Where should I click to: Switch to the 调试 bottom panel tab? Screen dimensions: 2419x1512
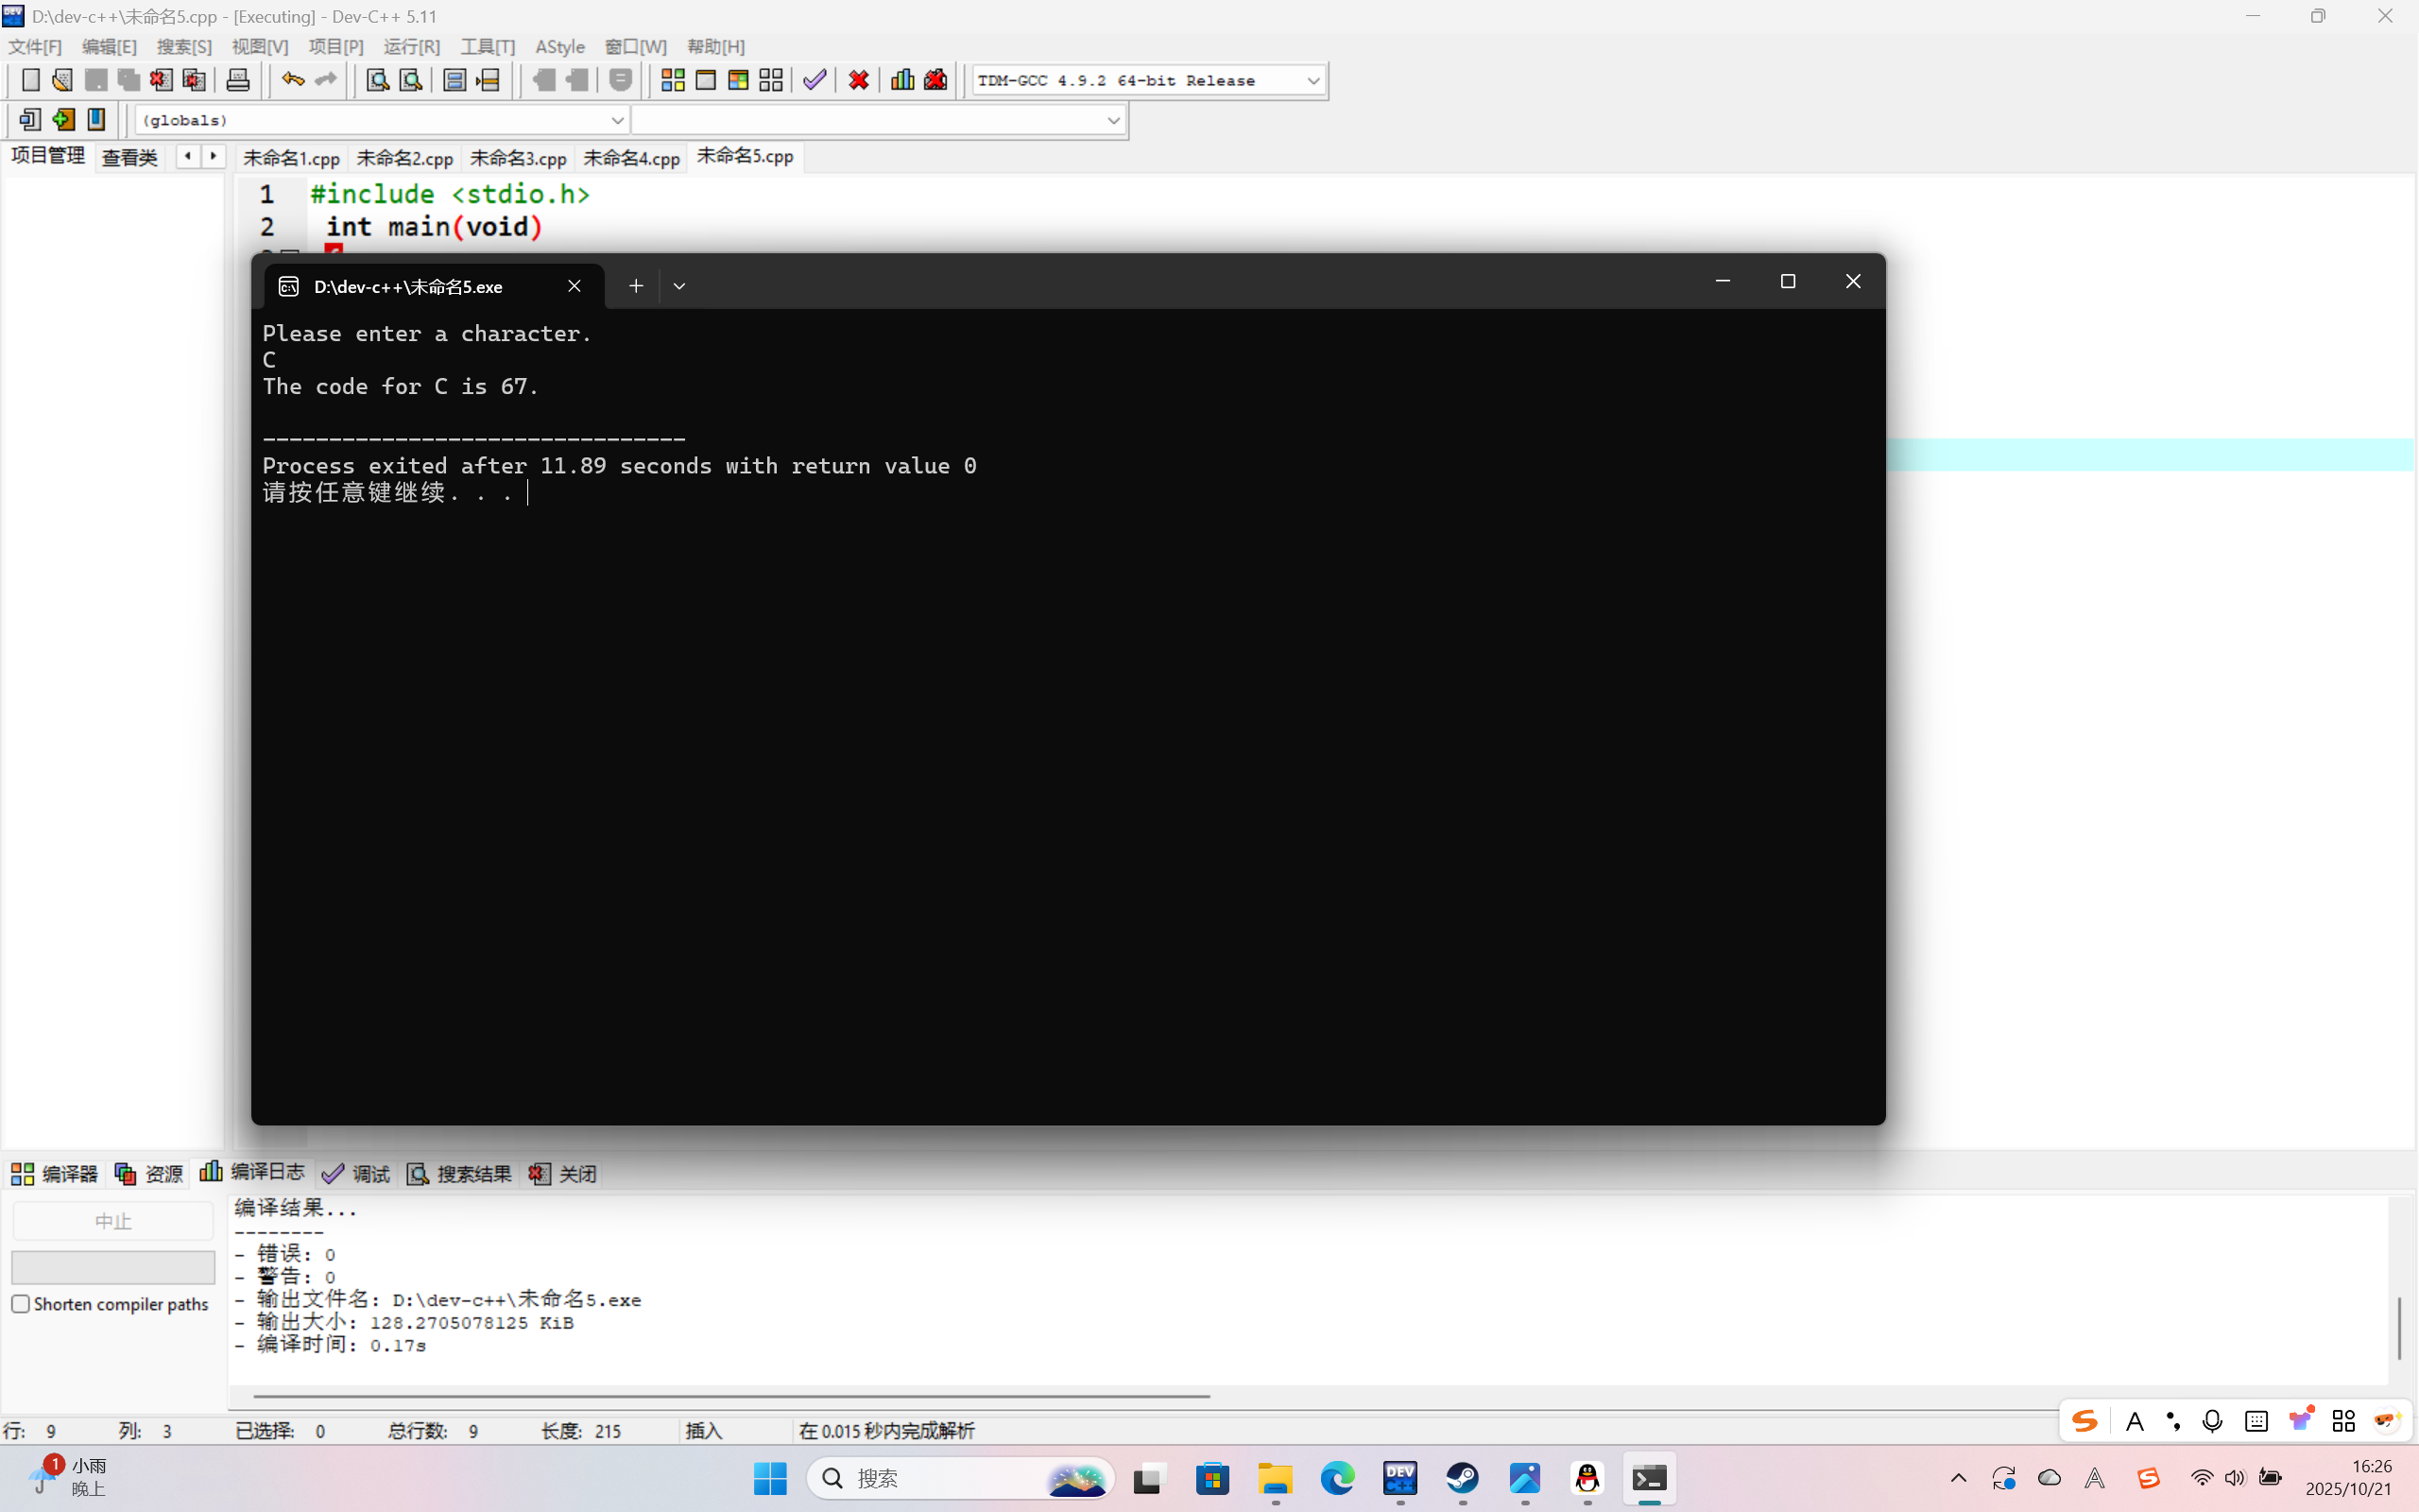pos(357,1173)
